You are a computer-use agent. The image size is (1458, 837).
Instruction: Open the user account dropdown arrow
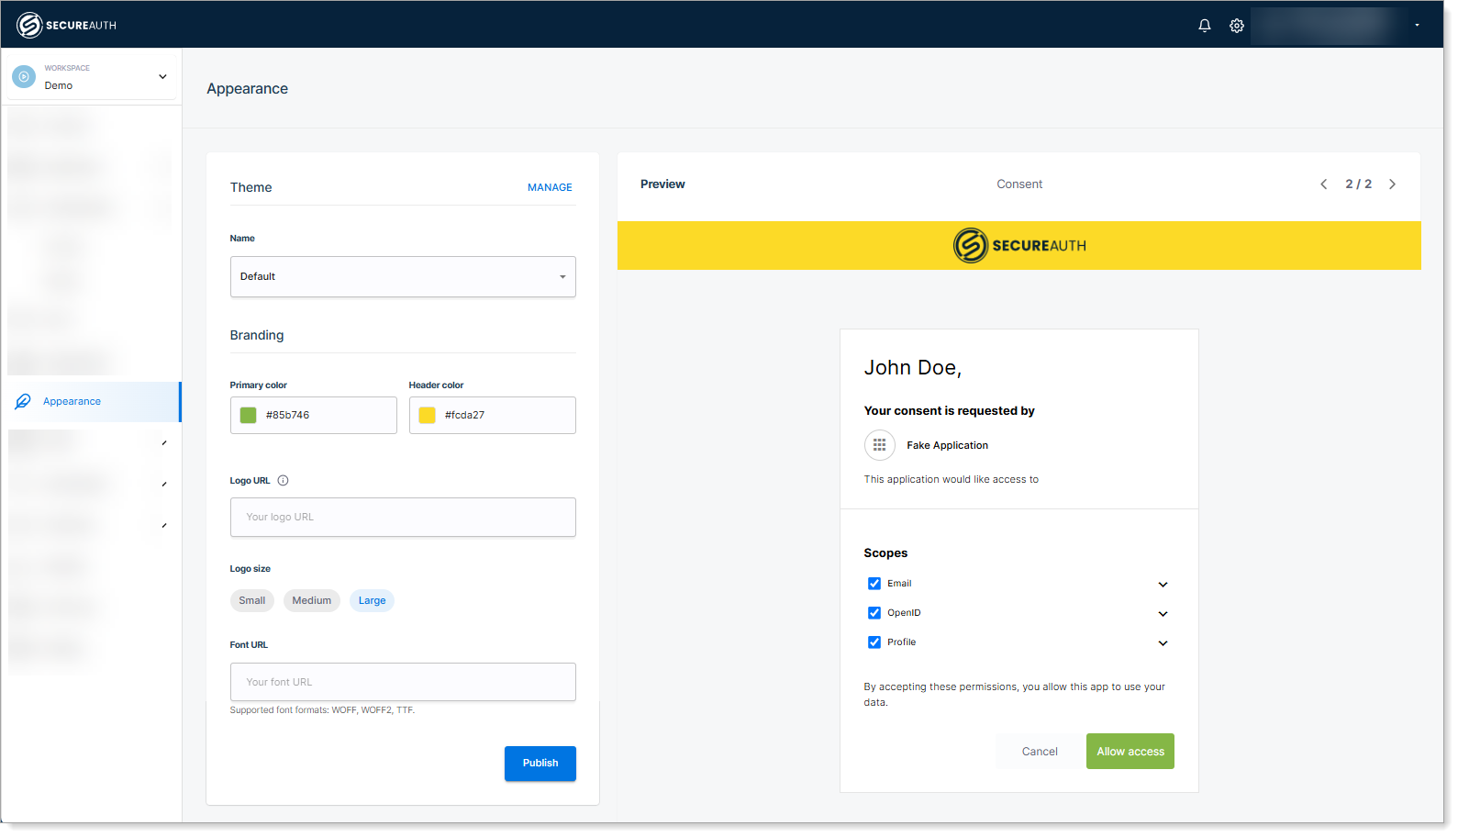coord(1417,26)
